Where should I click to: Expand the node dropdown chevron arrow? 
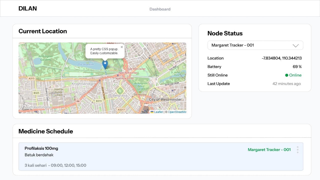[295, 45]
